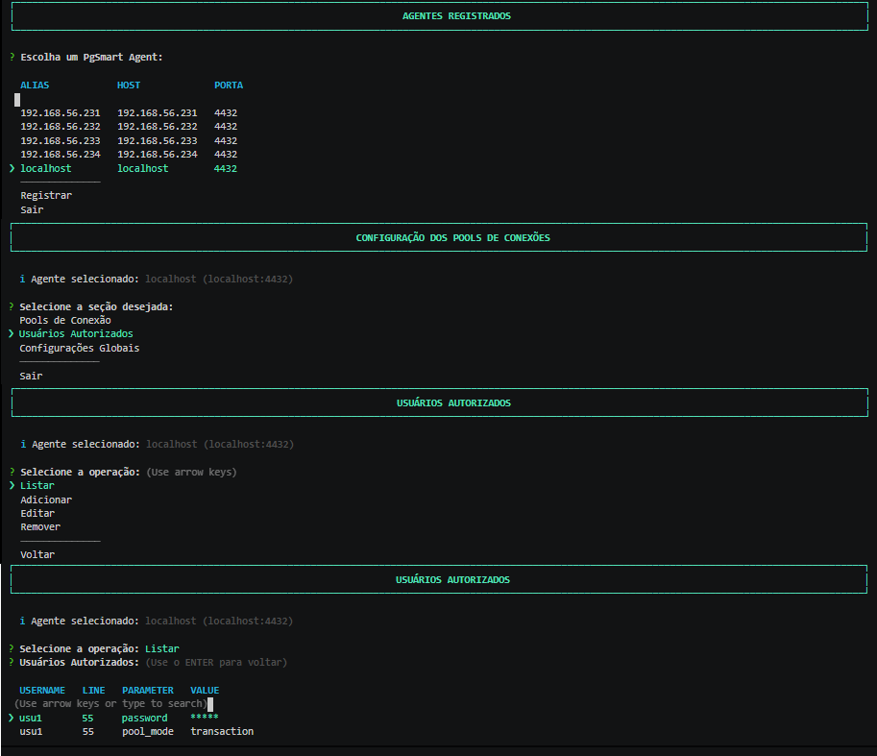Click the first USUÁRIOS AUTORIZADOS banner title
The height and width of the screenshot is (756, 877).
(453, 402)
